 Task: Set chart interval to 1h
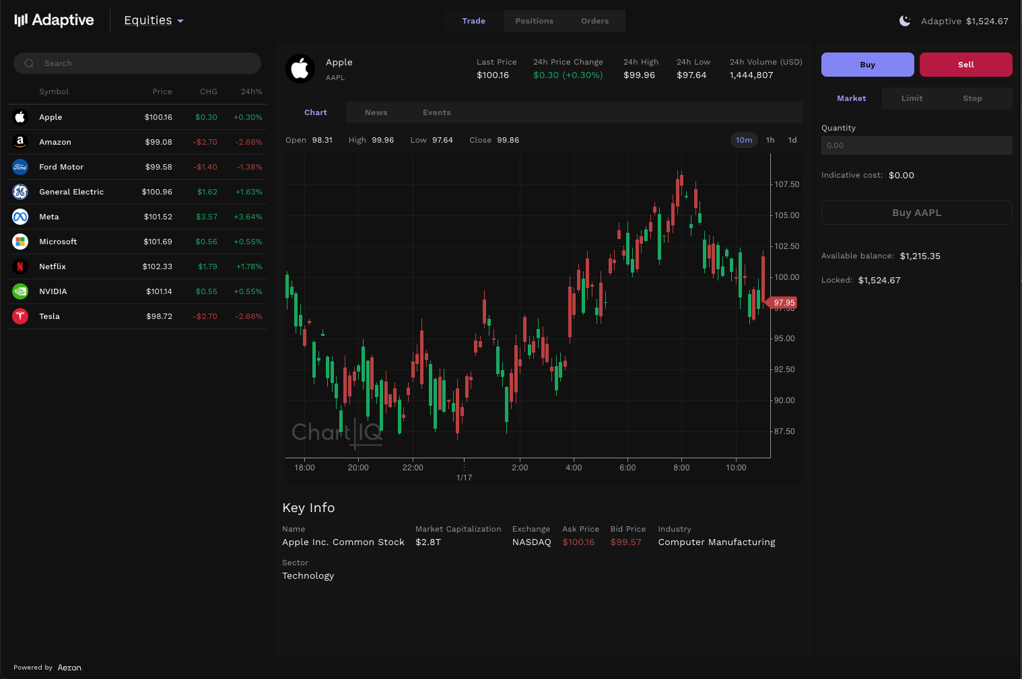[770, 140]
